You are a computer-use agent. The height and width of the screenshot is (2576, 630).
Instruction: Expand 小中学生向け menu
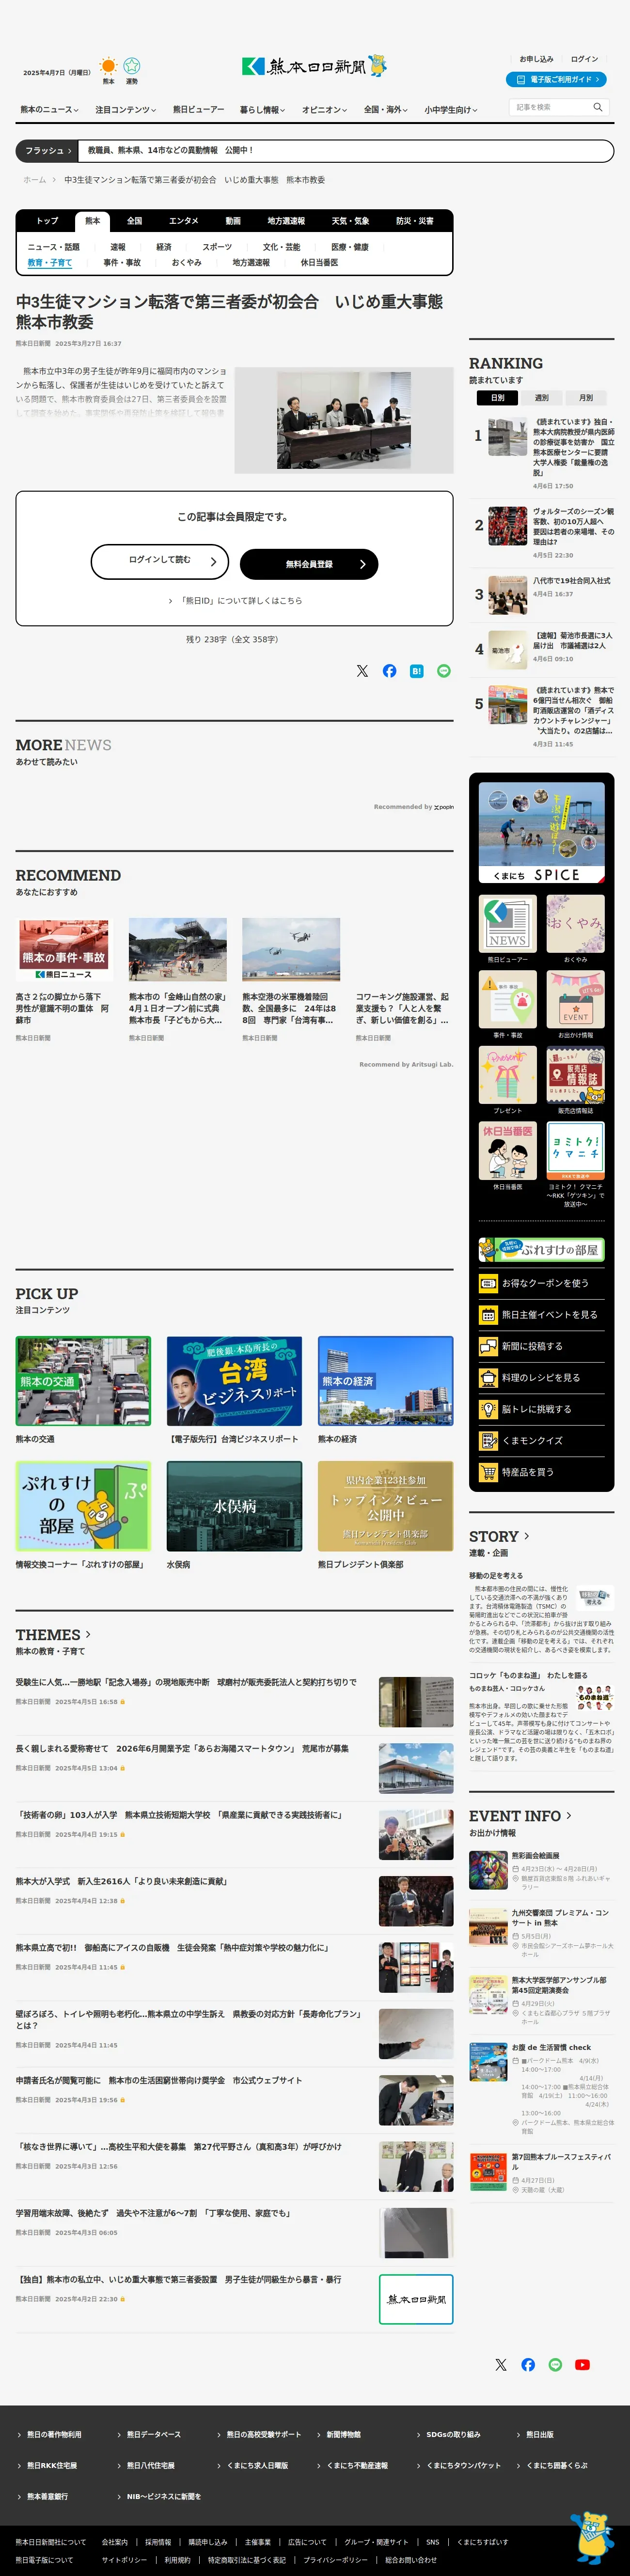pos(450,110)
